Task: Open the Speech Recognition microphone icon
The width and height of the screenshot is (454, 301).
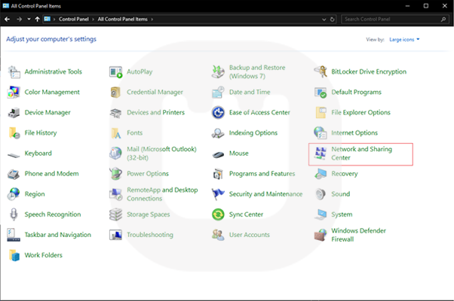Action: pyautogui.click(x=14, y=214)
